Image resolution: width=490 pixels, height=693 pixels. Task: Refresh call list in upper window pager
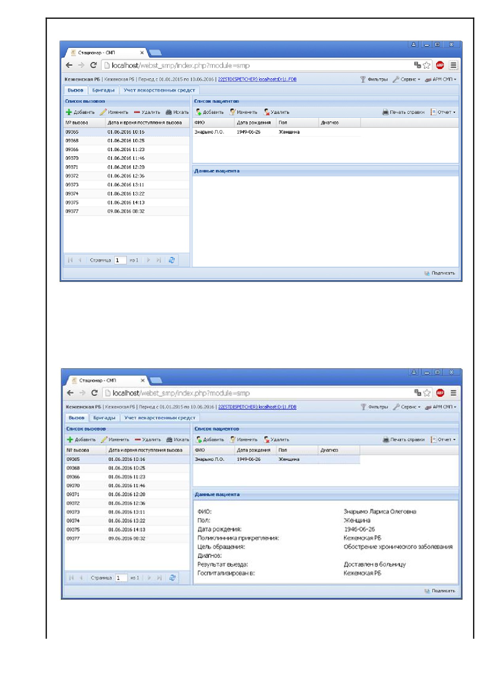click(x=172, y=260)
